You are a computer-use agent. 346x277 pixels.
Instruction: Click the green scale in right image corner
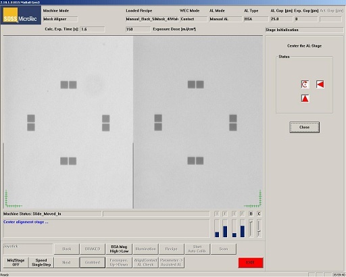[x=253, y=199]
